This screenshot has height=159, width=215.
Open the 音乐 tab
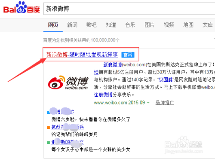pyautogui.click(x=130, y=25)
